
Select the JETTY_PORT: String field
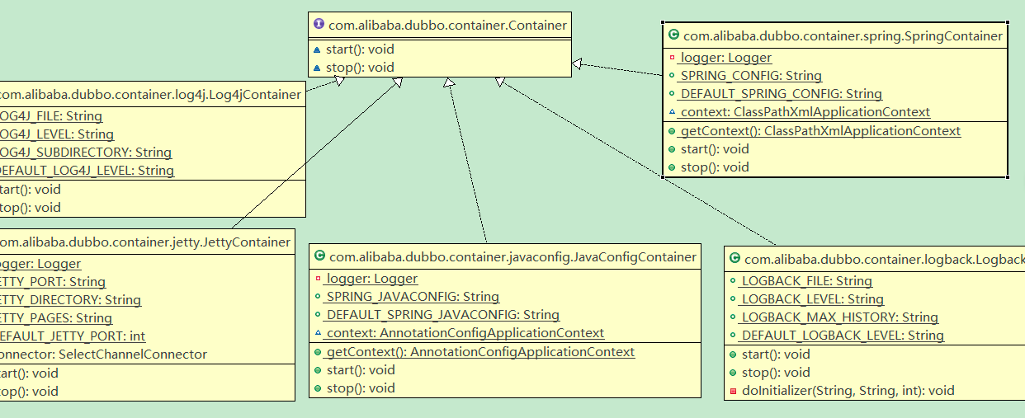pos(53,282)
